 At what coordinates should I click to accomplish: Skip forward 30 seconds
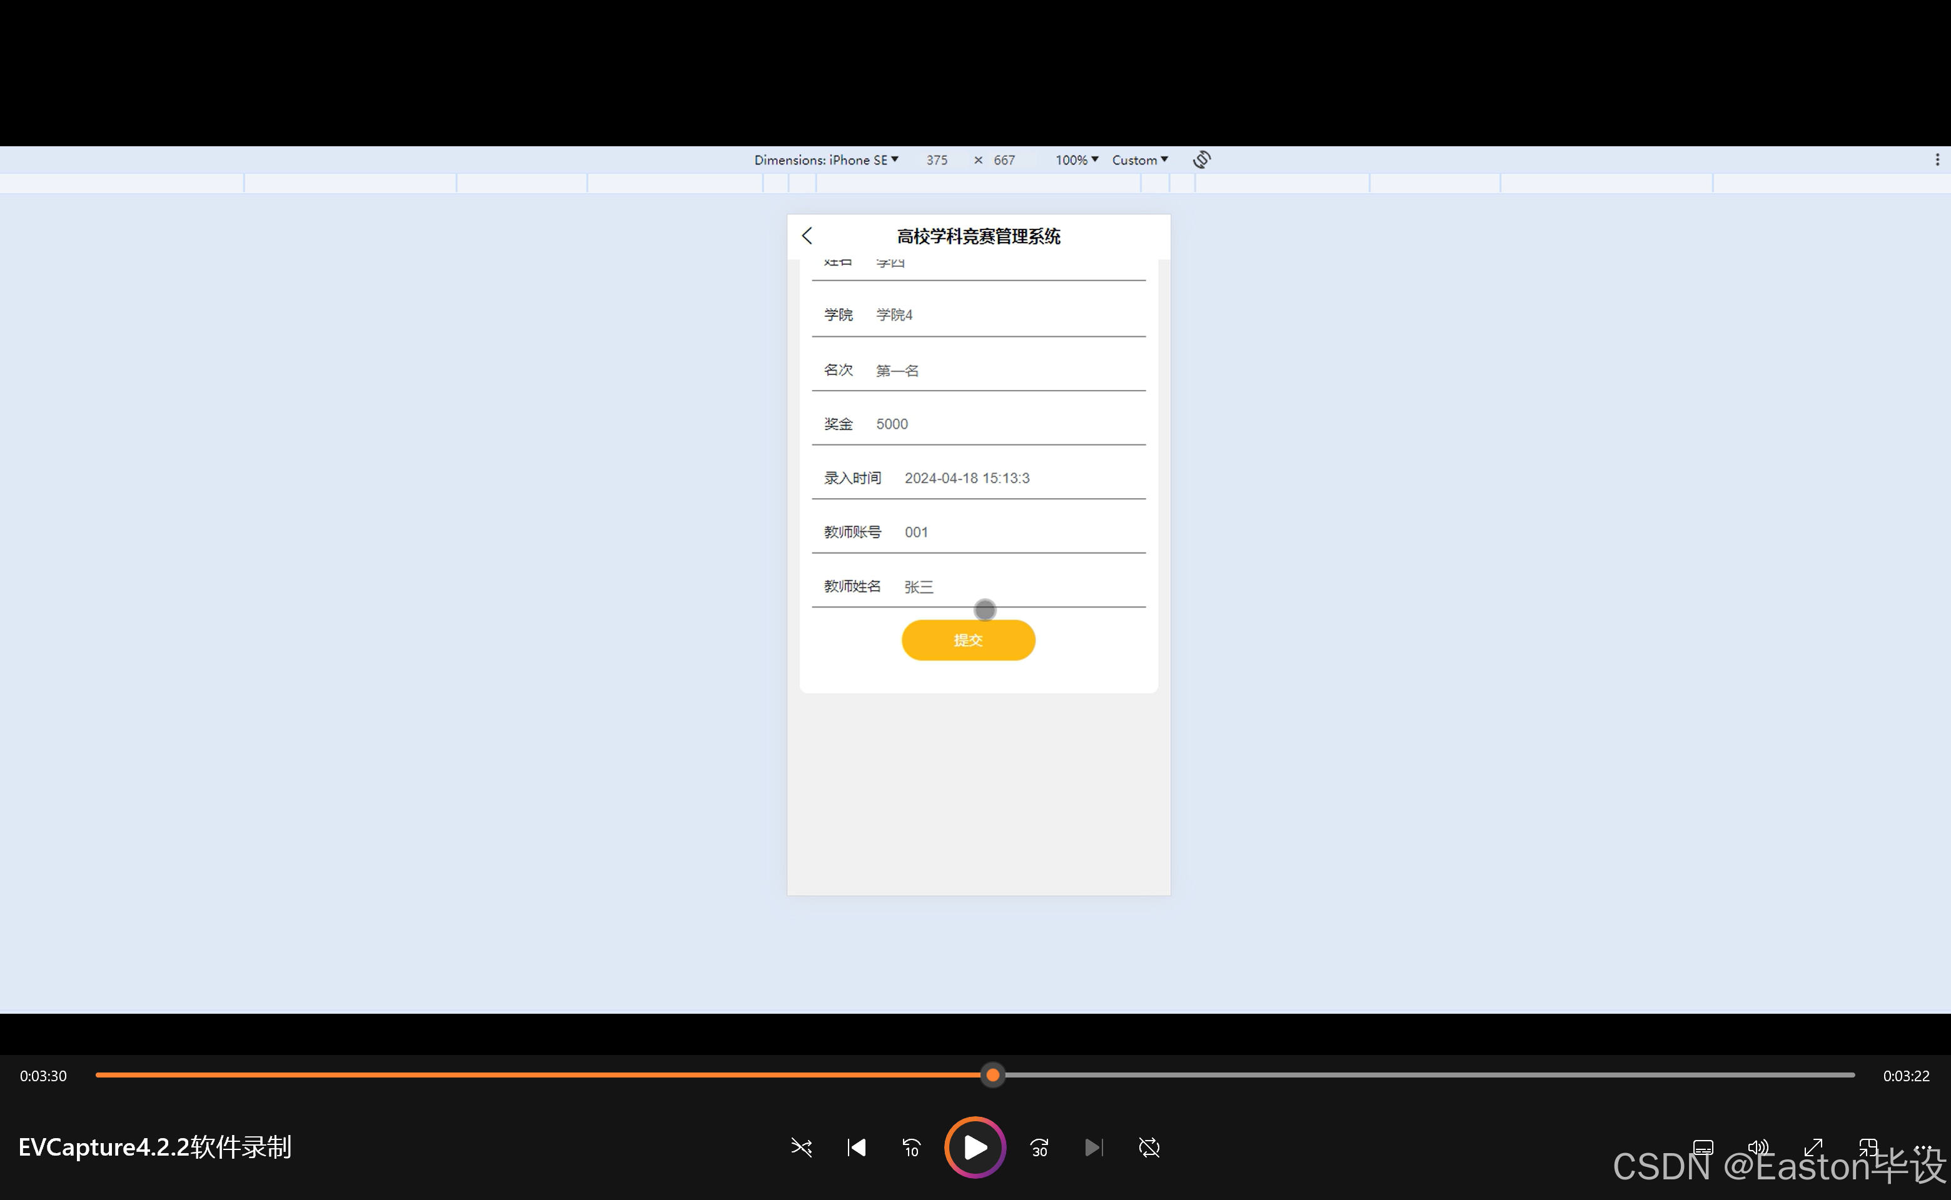tap(1039, 1147)
